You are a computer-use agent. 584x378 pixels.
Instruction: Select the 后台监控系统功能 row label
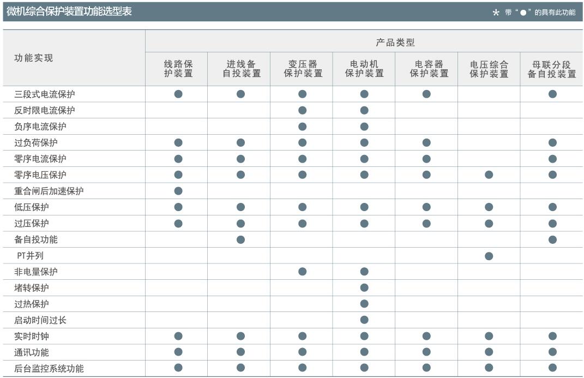(49, 369)
